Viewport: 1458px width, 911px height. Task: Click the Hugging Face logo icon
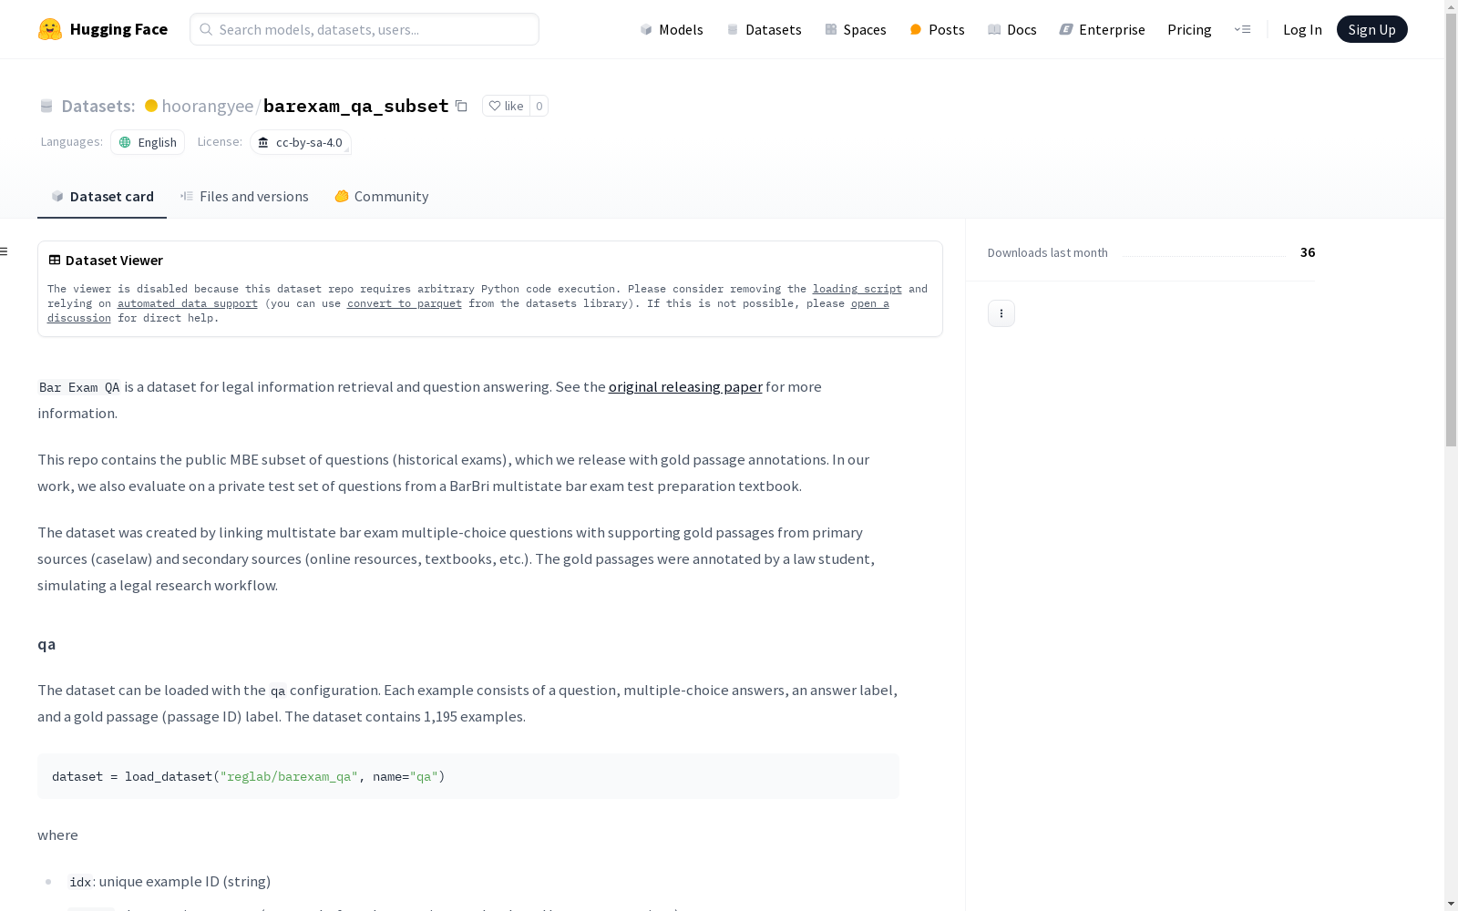point(50,29)
